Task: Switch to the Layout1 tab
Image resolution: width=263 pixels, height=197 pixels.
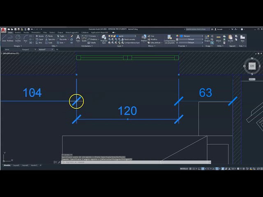Action: pos(16,165)
